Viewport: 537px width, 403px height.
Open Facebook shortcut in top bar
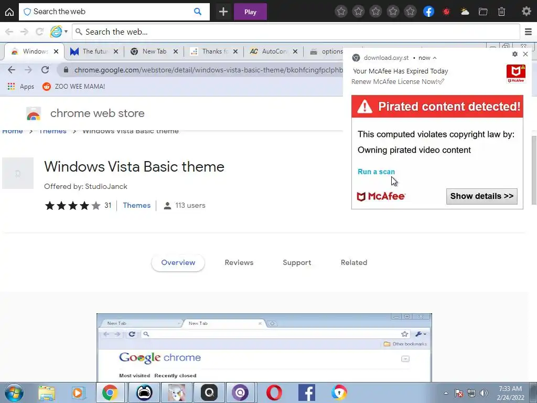(x=428, y=12)
